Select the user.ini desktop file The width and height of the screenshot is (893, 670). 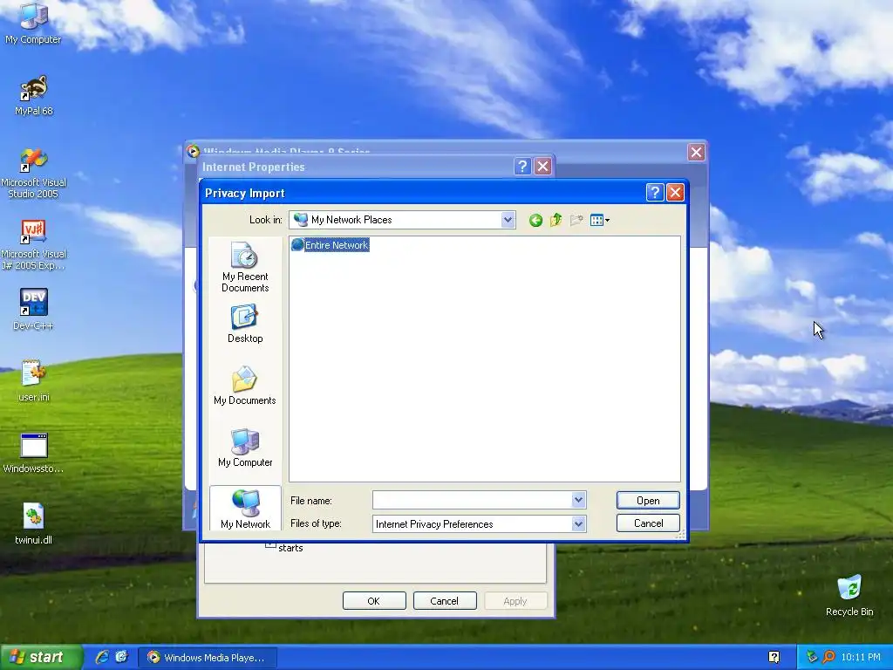pos(33,380)
